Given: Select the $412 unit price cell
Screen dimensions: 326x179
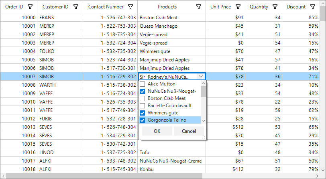Looking at the screenshot, I should tap(226, 169).
